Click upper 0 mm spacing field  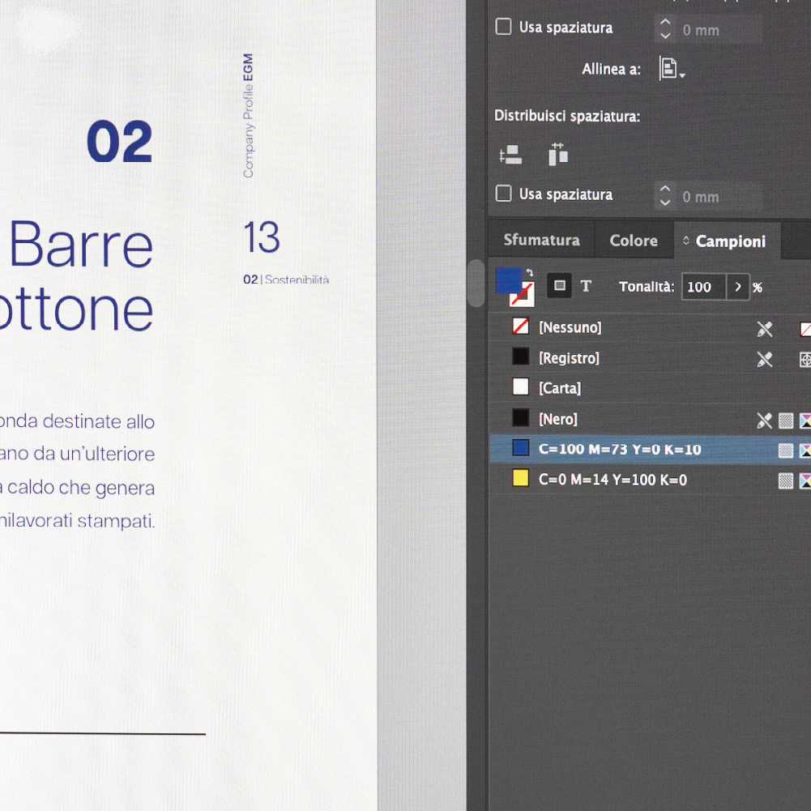719,31
